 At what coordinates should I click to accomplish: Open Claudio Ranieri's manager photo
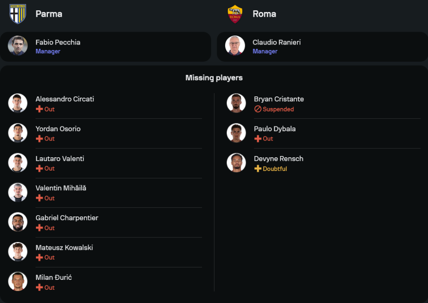235,46
